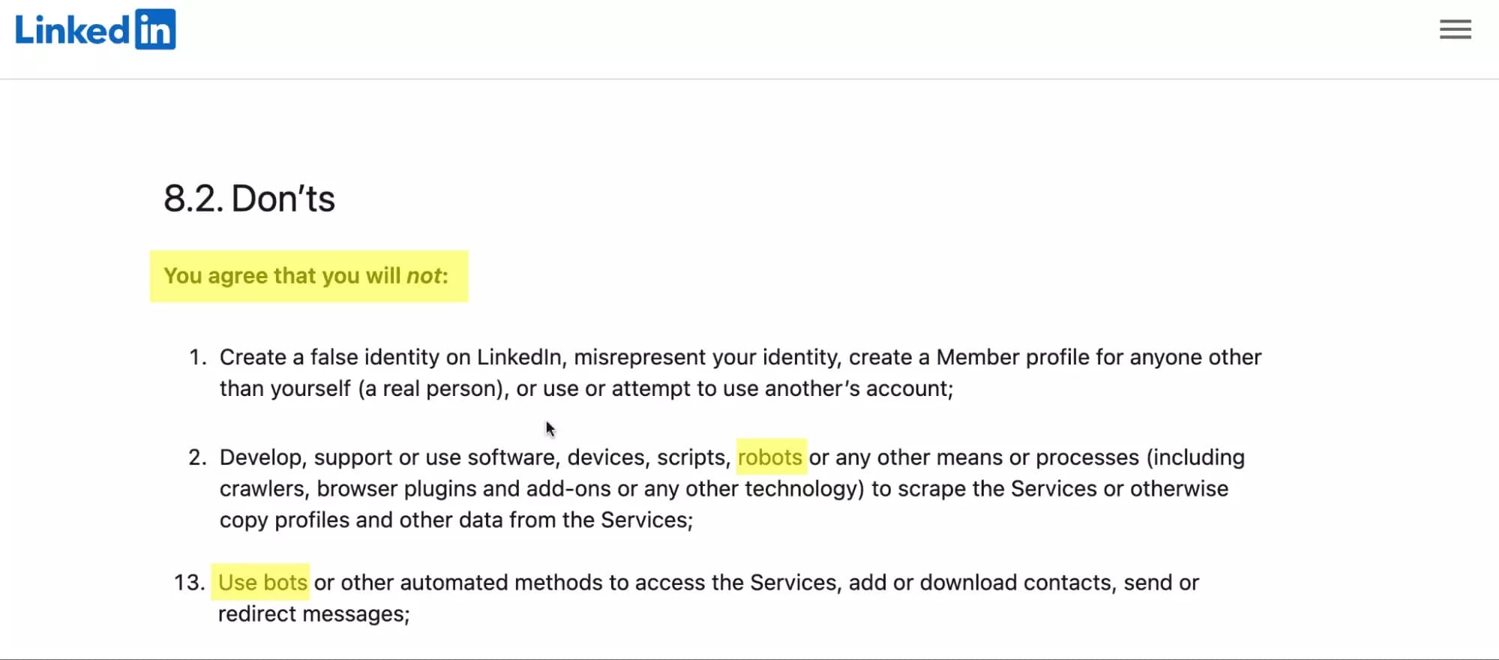The width and height of the screenshot is (1499, 660).
Task: Click the word 'LinkedIn' in list item 1
Action: [x=520, y=357]
